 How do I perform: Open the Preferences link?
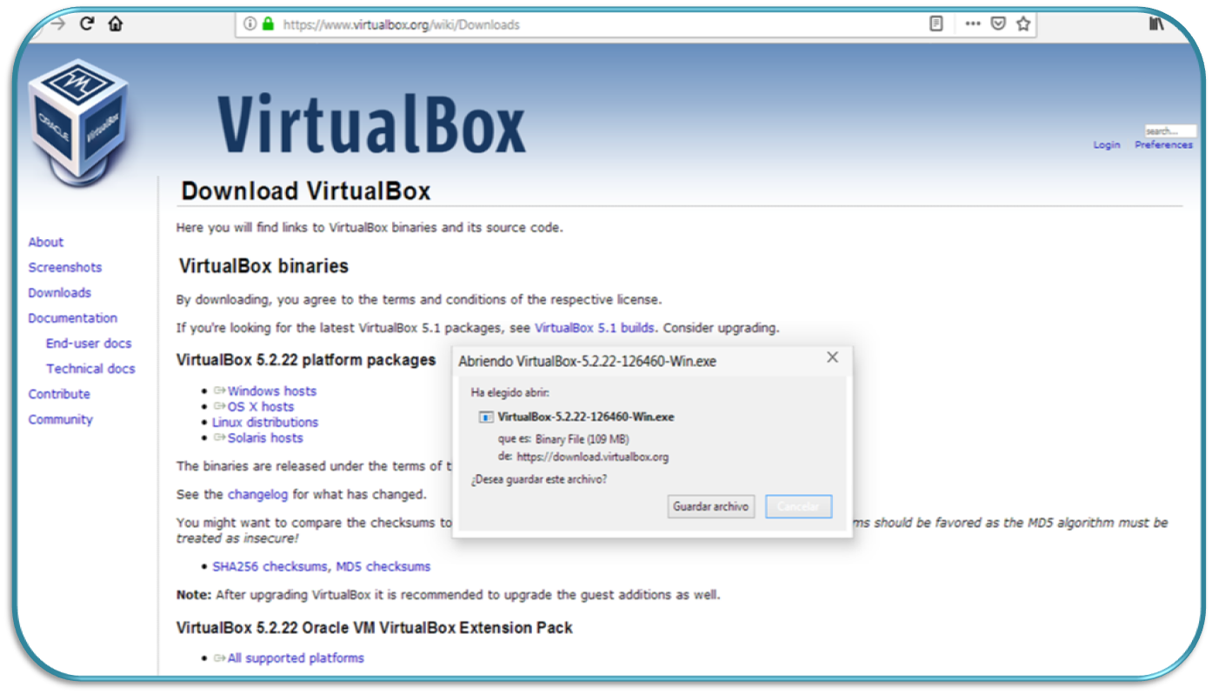click(x=1163, y=145)
